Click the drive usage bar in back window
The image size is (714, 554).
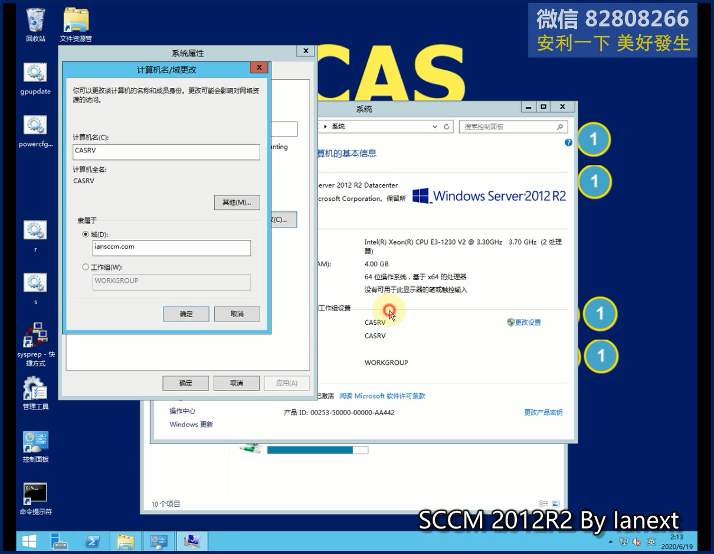point(317,450)
